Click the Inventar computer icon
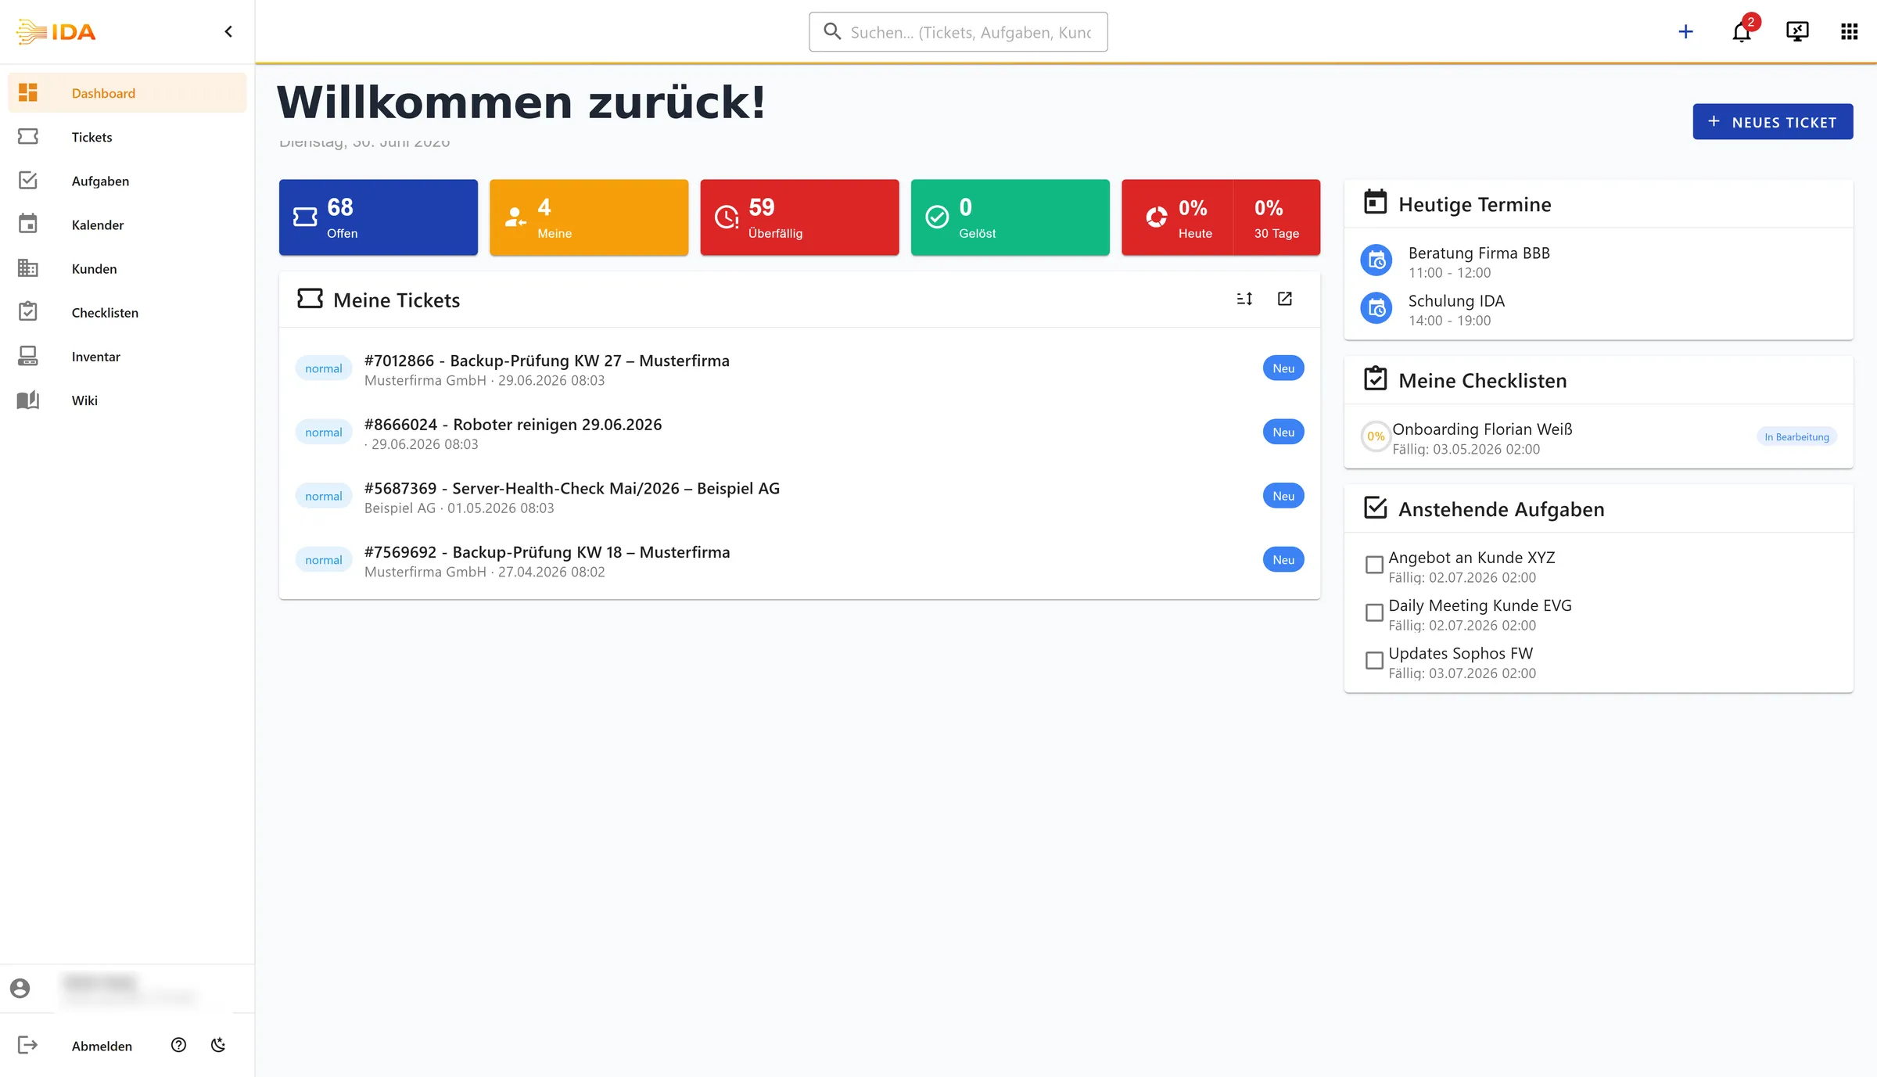The height and width of the screenshot is (1077, 1877). 28,356
